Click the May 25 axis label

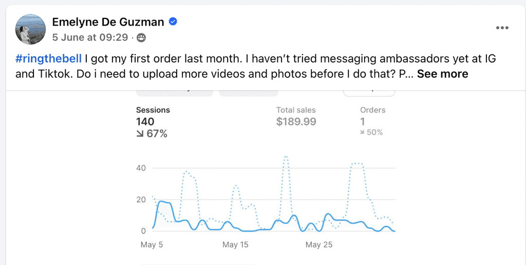point(318,244)
